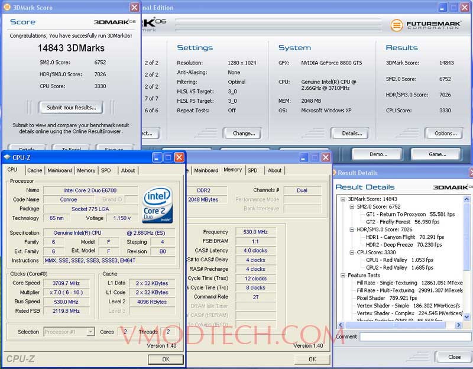Select Pixel Shader 789.921 fps row
This screenshot has height=369, width=473.
(x=387, y=298)
